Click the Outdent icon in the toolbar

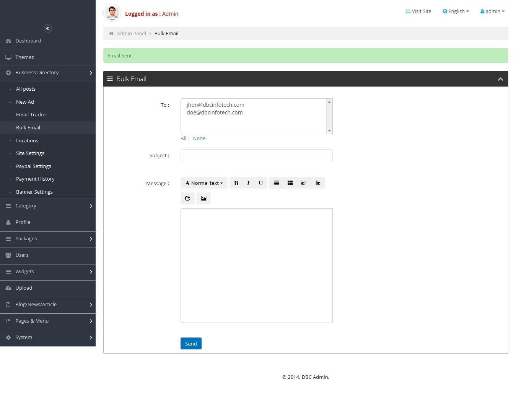[x=304, y=183]
